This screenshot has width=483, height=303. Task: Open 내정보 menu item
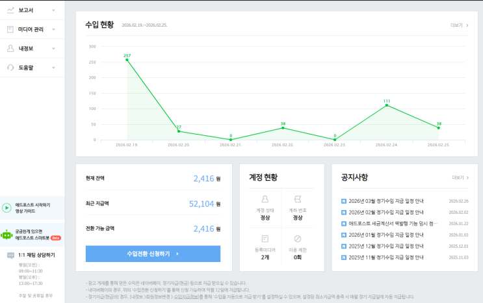[33, 48]
